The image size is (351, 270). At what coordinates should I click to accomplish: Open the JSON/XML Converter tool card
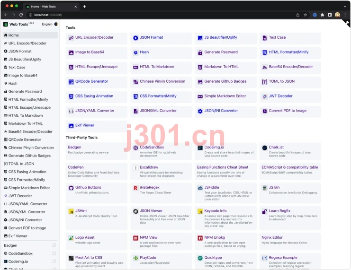tap(161, 112)
